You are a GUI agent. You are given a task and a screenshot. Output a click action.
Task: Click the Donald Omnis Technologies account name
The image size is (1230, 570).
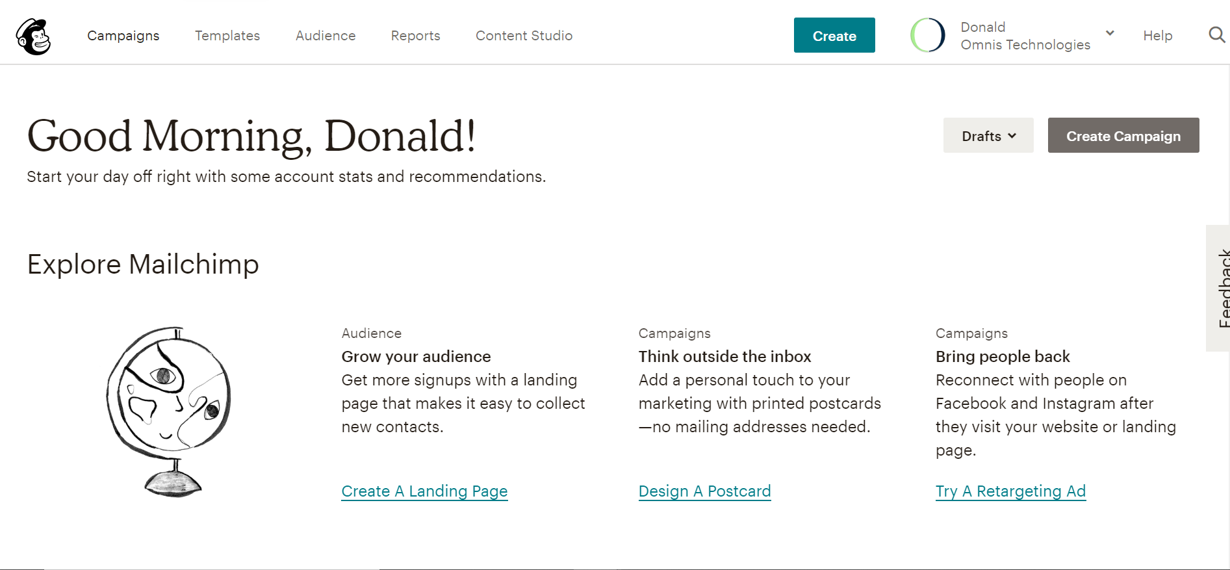(x=1025, y=36)
